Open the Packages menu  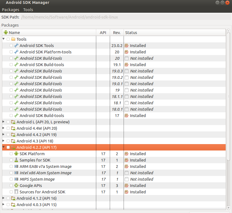[11, 9]
